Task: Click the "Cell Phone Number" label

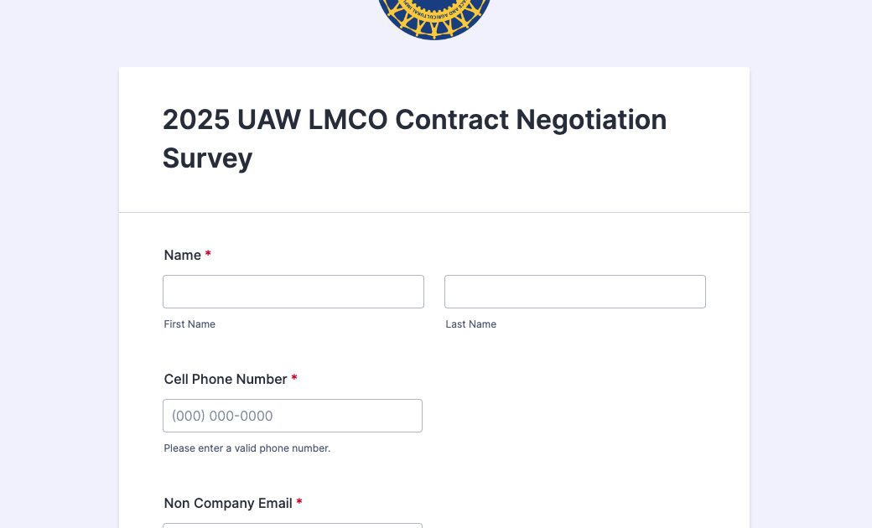Action: [226, 379]
